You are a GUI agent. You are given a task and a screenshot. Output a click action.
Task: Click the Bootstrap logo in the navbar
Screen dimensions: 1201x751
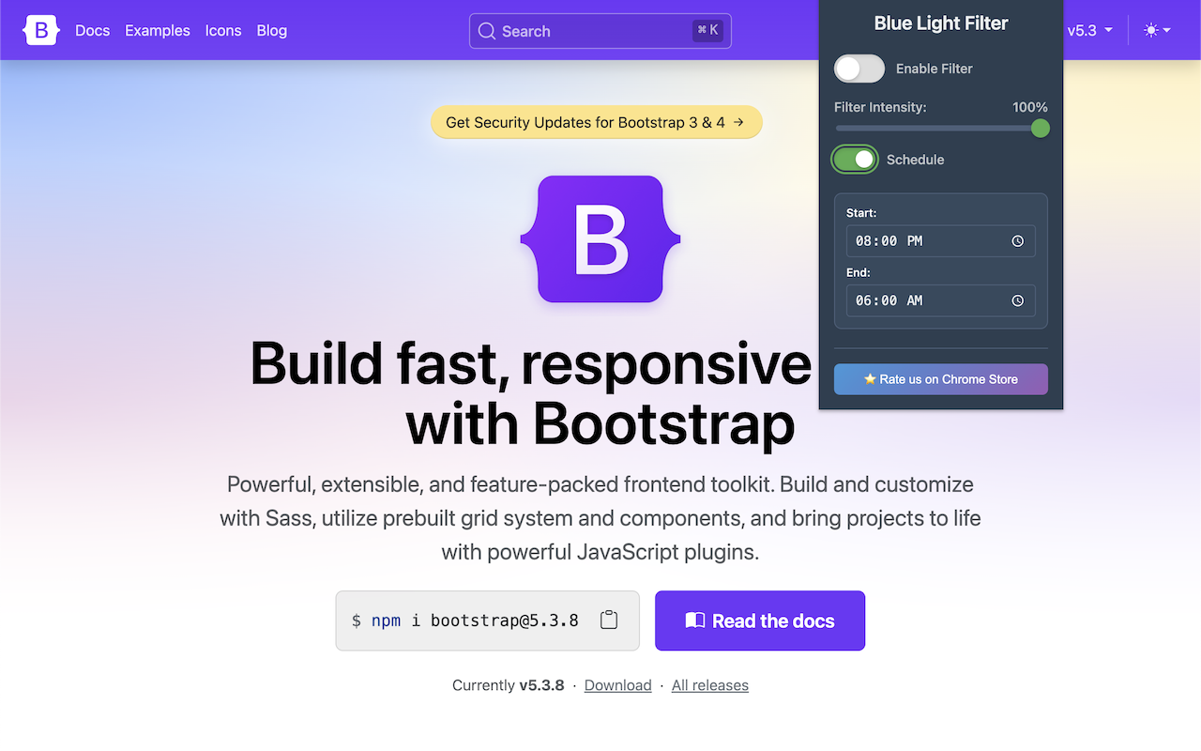[41, 30]
